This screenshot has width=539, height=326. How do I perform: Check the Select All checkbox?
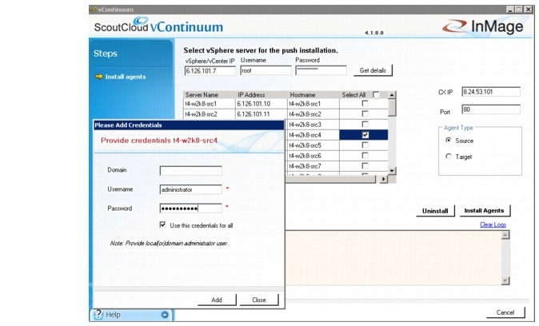(x=376, y=94)
